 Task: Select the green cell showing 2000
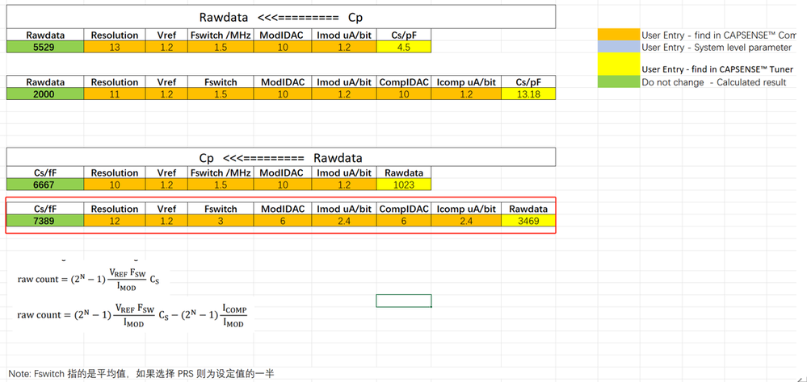coord(45,94)
